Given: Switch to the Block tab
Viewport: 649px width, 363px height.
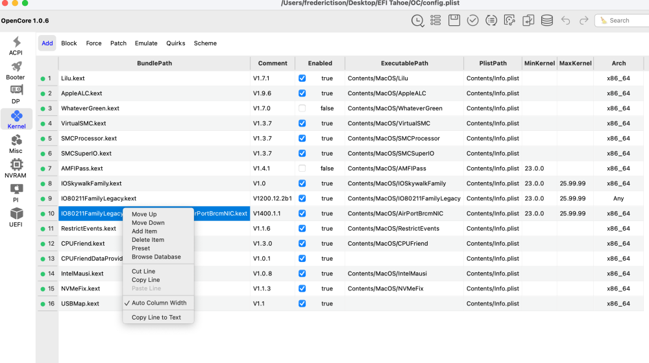Looking at the screenshot, I should (x=69, y=43).
